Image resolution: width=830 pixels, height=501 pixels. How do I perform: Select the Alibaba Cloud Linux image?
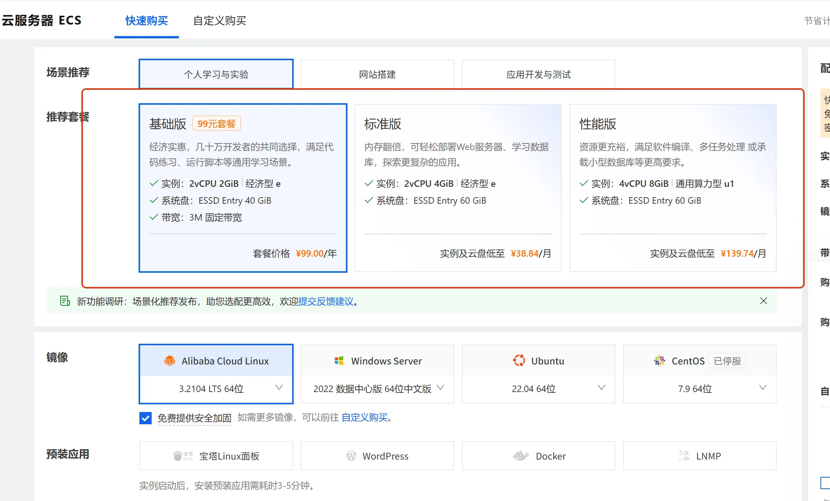(216, 361)
